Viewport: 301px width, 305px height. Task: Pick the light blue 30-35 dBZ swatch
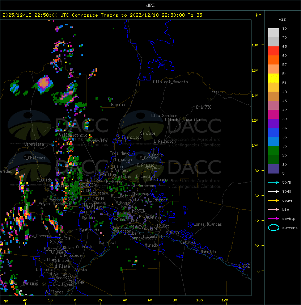tap(274, 141)
